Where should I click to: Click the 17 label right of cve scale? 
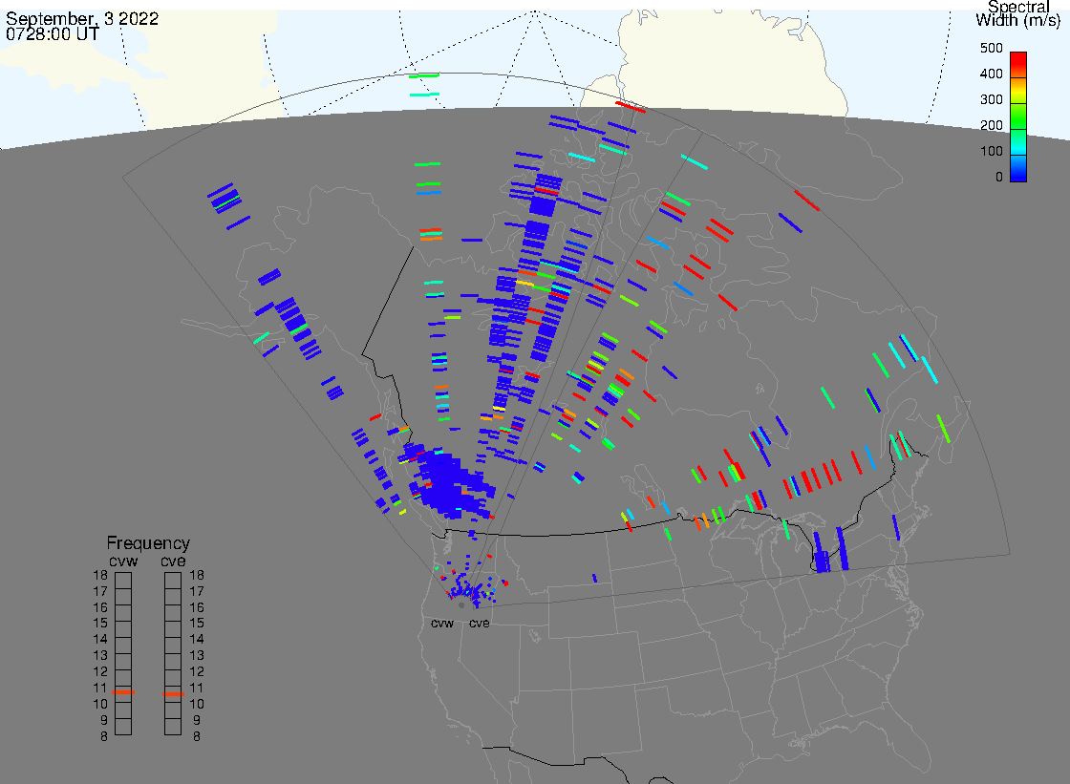pyautogui.click(x=197, y=592)
